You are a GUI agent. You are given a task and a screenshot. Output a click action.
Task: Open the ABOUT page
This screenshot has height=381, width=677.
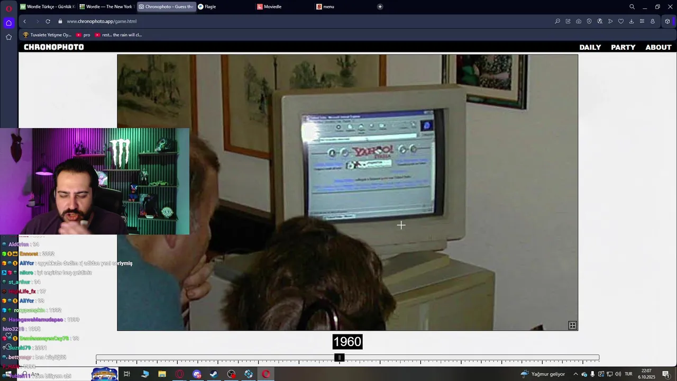click(658, 47)
